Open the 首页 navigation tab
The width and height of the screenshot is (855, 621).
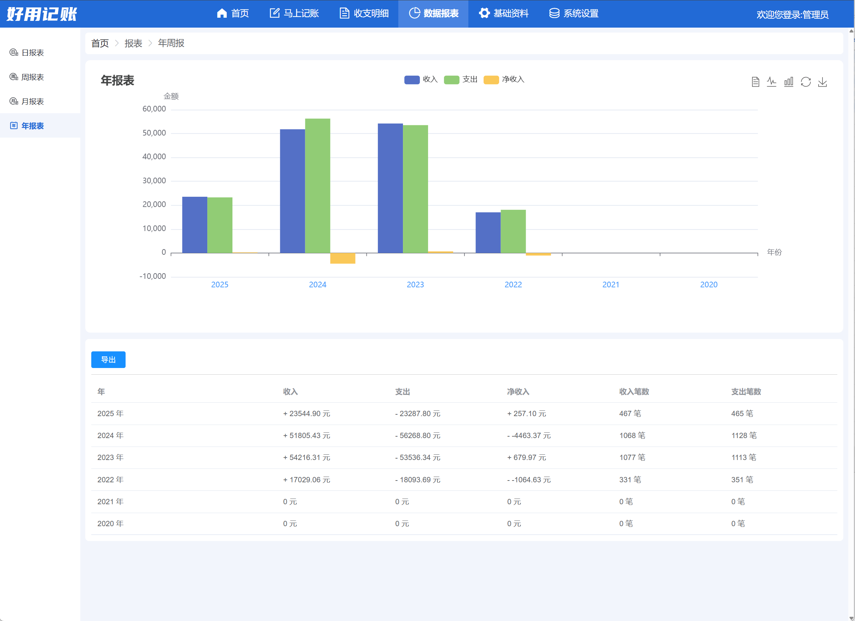click(x=233, y=13)
